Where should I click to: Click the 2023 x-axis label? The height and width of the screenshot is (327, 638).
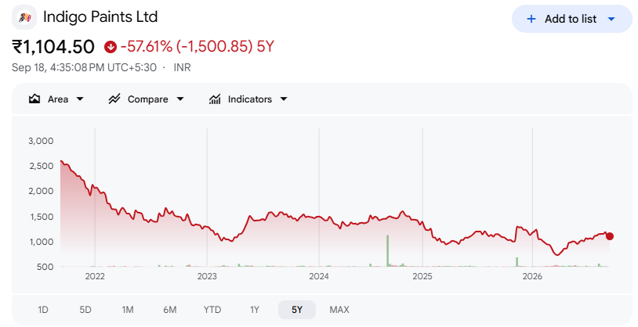(207, 277)
